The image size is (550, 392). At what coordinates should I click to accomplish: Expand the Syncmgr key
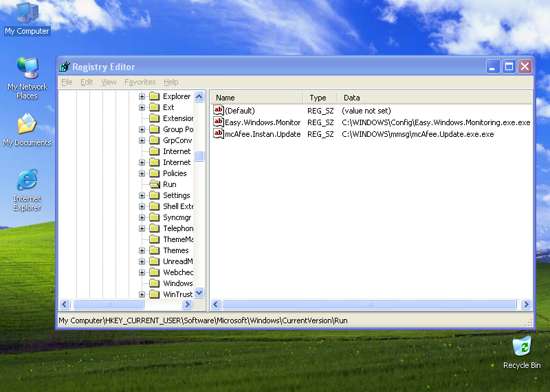coord(142,217)
